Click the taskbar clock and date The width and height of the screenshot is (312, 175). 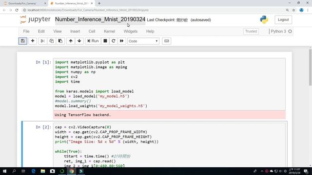(x=294, y=171)
